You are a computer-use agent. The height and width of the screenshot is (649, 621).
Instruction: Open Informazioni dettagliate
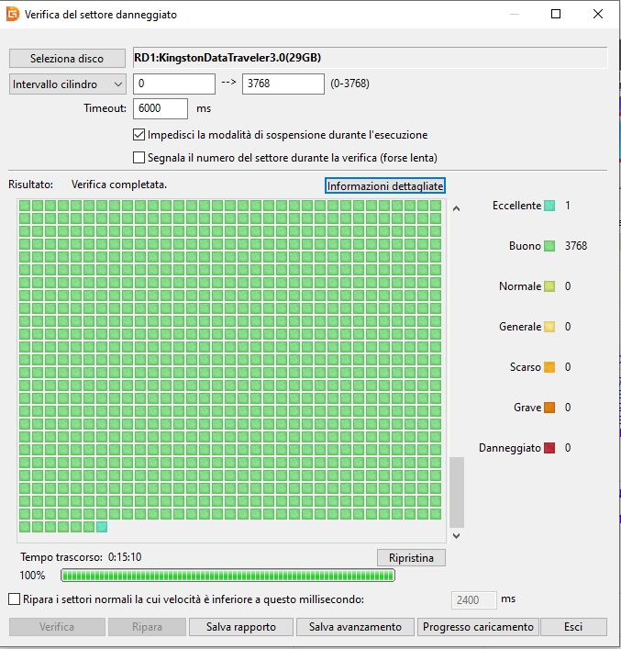tap(385, 185)
